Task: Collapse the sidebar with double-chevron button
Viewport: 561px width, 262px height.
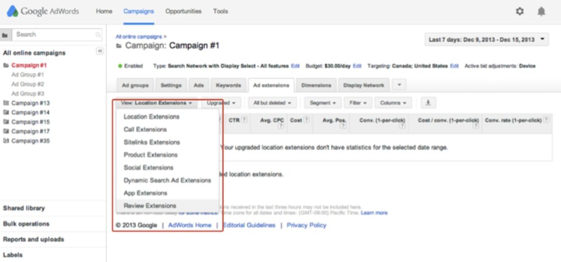Action: point(100,51)
